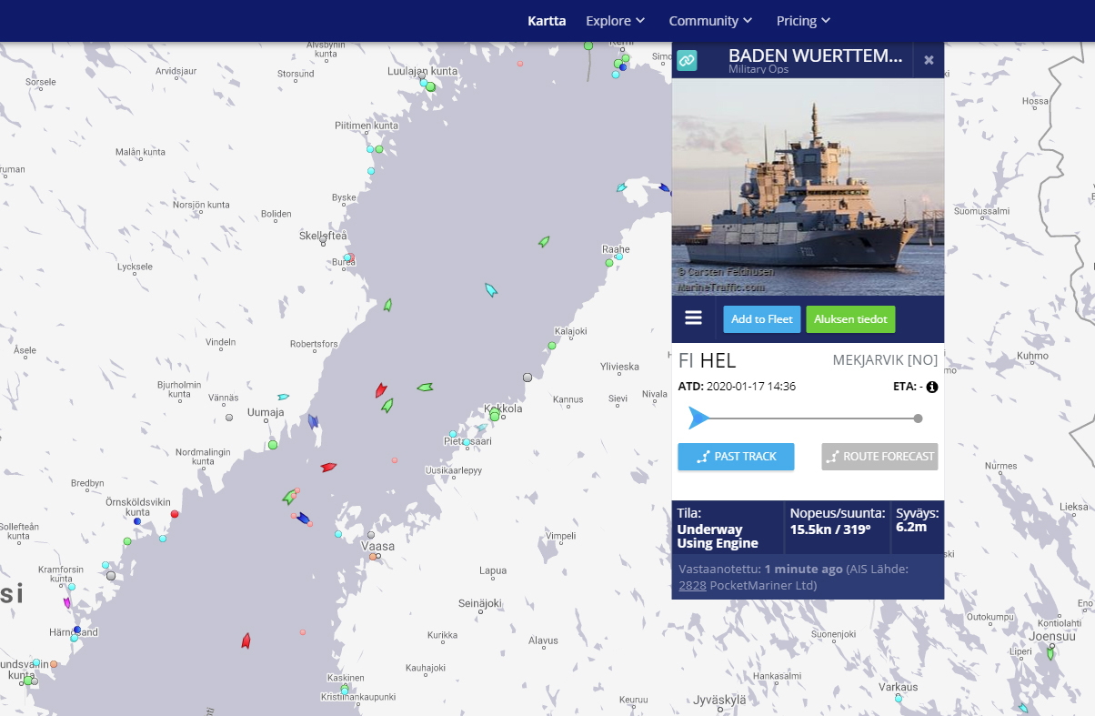The image size is (1095, 716).
Task: Select the green vessel east of Bureå
Action: (x=387, y=305)
